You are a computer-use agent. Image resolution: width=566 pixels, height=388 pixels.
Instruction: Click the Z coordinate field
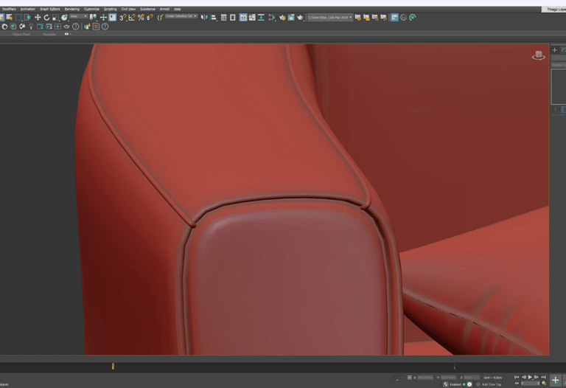[x=472, y=378]
